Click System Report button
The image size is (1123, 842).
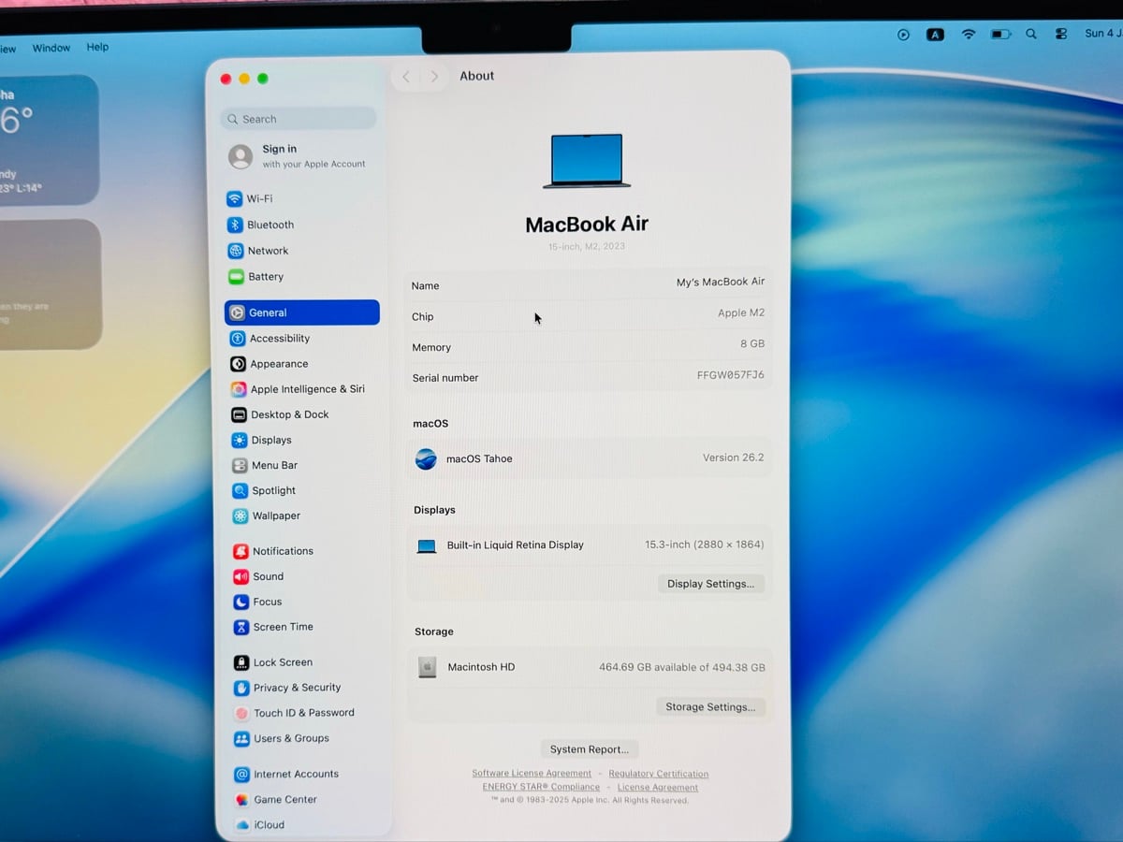click(590, 749)
